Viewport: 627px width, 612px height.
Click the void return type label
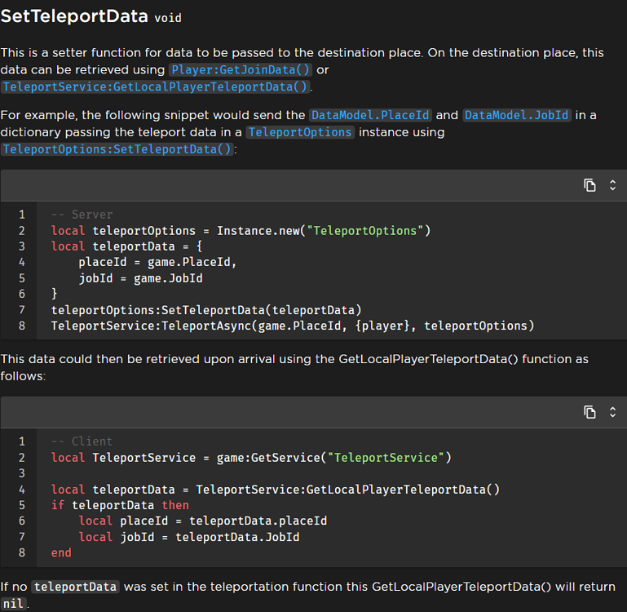[x=168, y=18]
